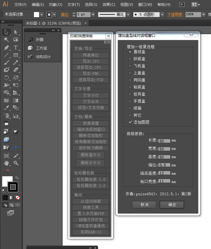Click the 导出-JPG button
The height and width of the screenshot is (249, 211).
pyautogui.click(x=91, y=61)
